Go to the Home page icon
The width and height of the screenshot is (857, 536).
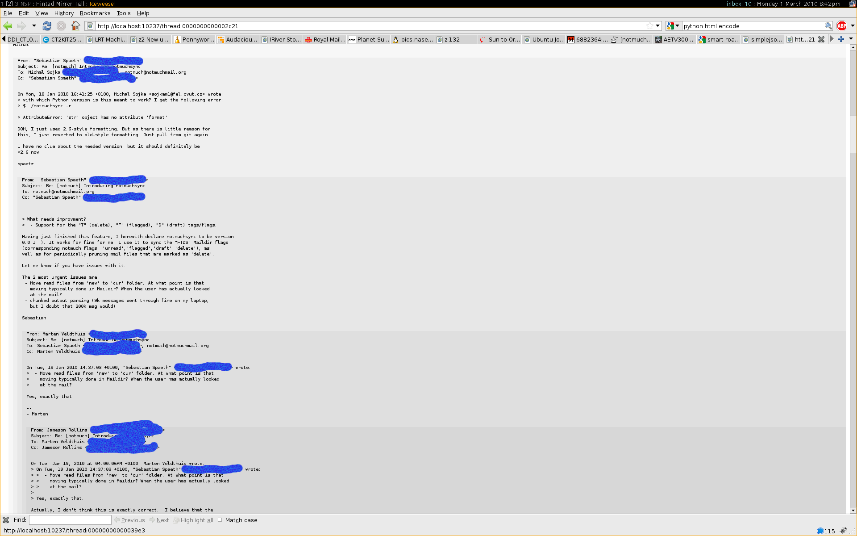[75, 26]
